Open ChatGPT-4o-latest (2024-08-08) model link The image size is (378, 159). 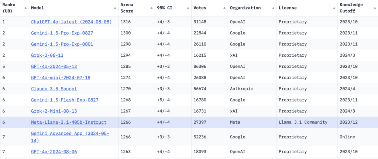coord(71,22)
